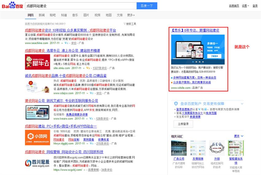Open the 【思乐】6年专注 ad link
The height and width of the screenshot is (175, 261).
pos(195,31)
